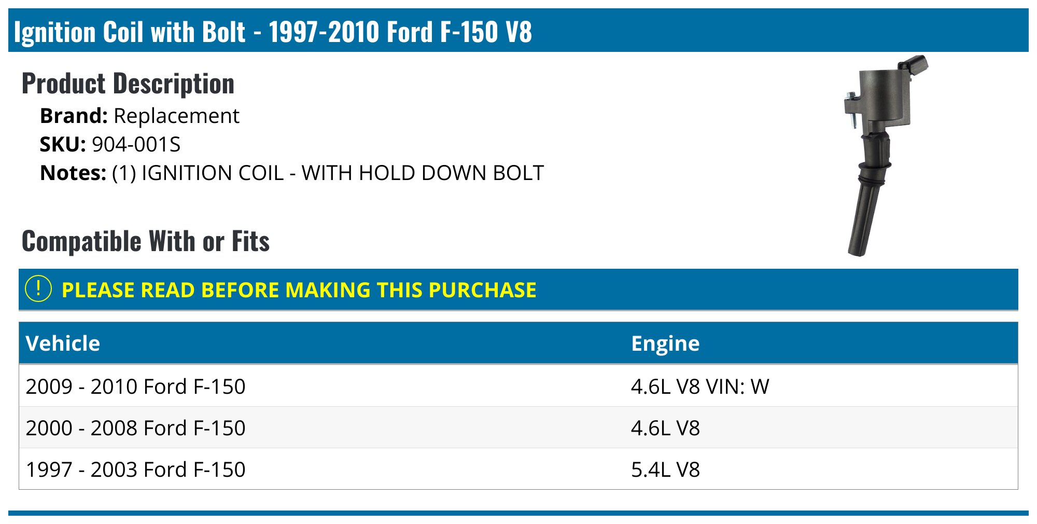Viewport: 1037px width, 524px height.
Task: Click the 5.4L V8 engine cell
Action: pos(665,470)
